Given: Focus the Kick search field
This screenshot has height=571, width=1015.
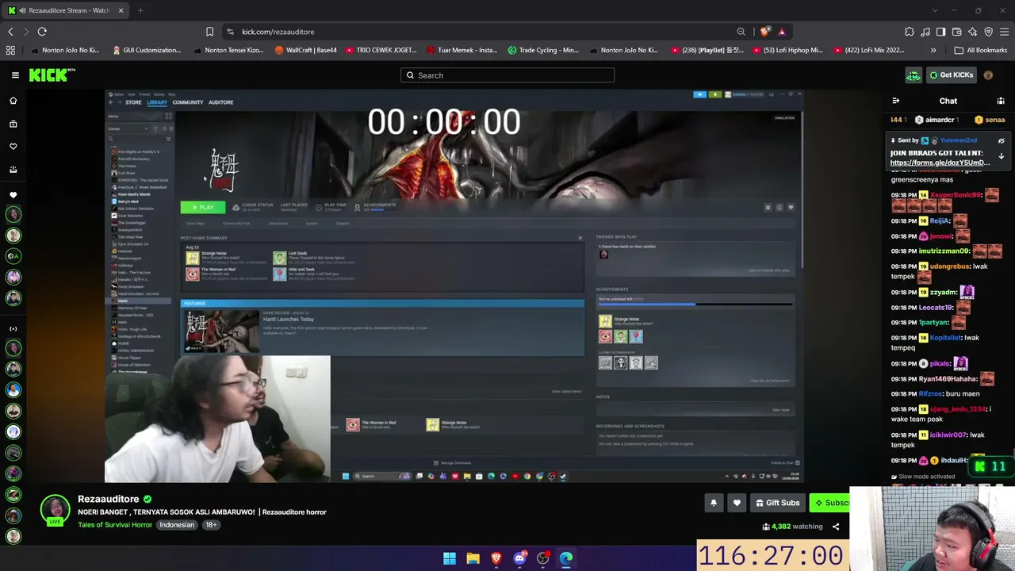Looking at the screenshot, I should [507, 75].
